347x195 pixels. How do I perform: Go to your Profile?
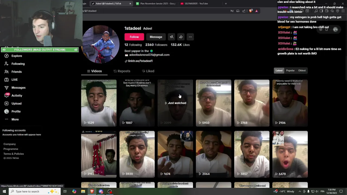pos(12,111)
